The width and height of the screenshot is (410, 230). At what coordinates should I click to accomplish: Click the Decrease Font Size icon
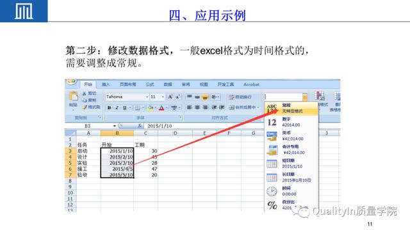178,96
